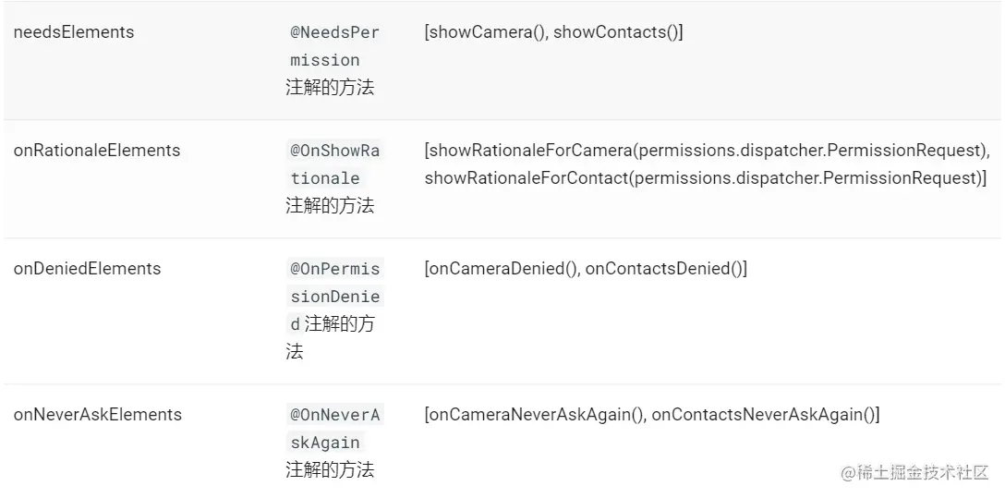Click 注解的方法 in the onRationaleElements row
Screen dimensions: 1005x498
click(330, 206)
